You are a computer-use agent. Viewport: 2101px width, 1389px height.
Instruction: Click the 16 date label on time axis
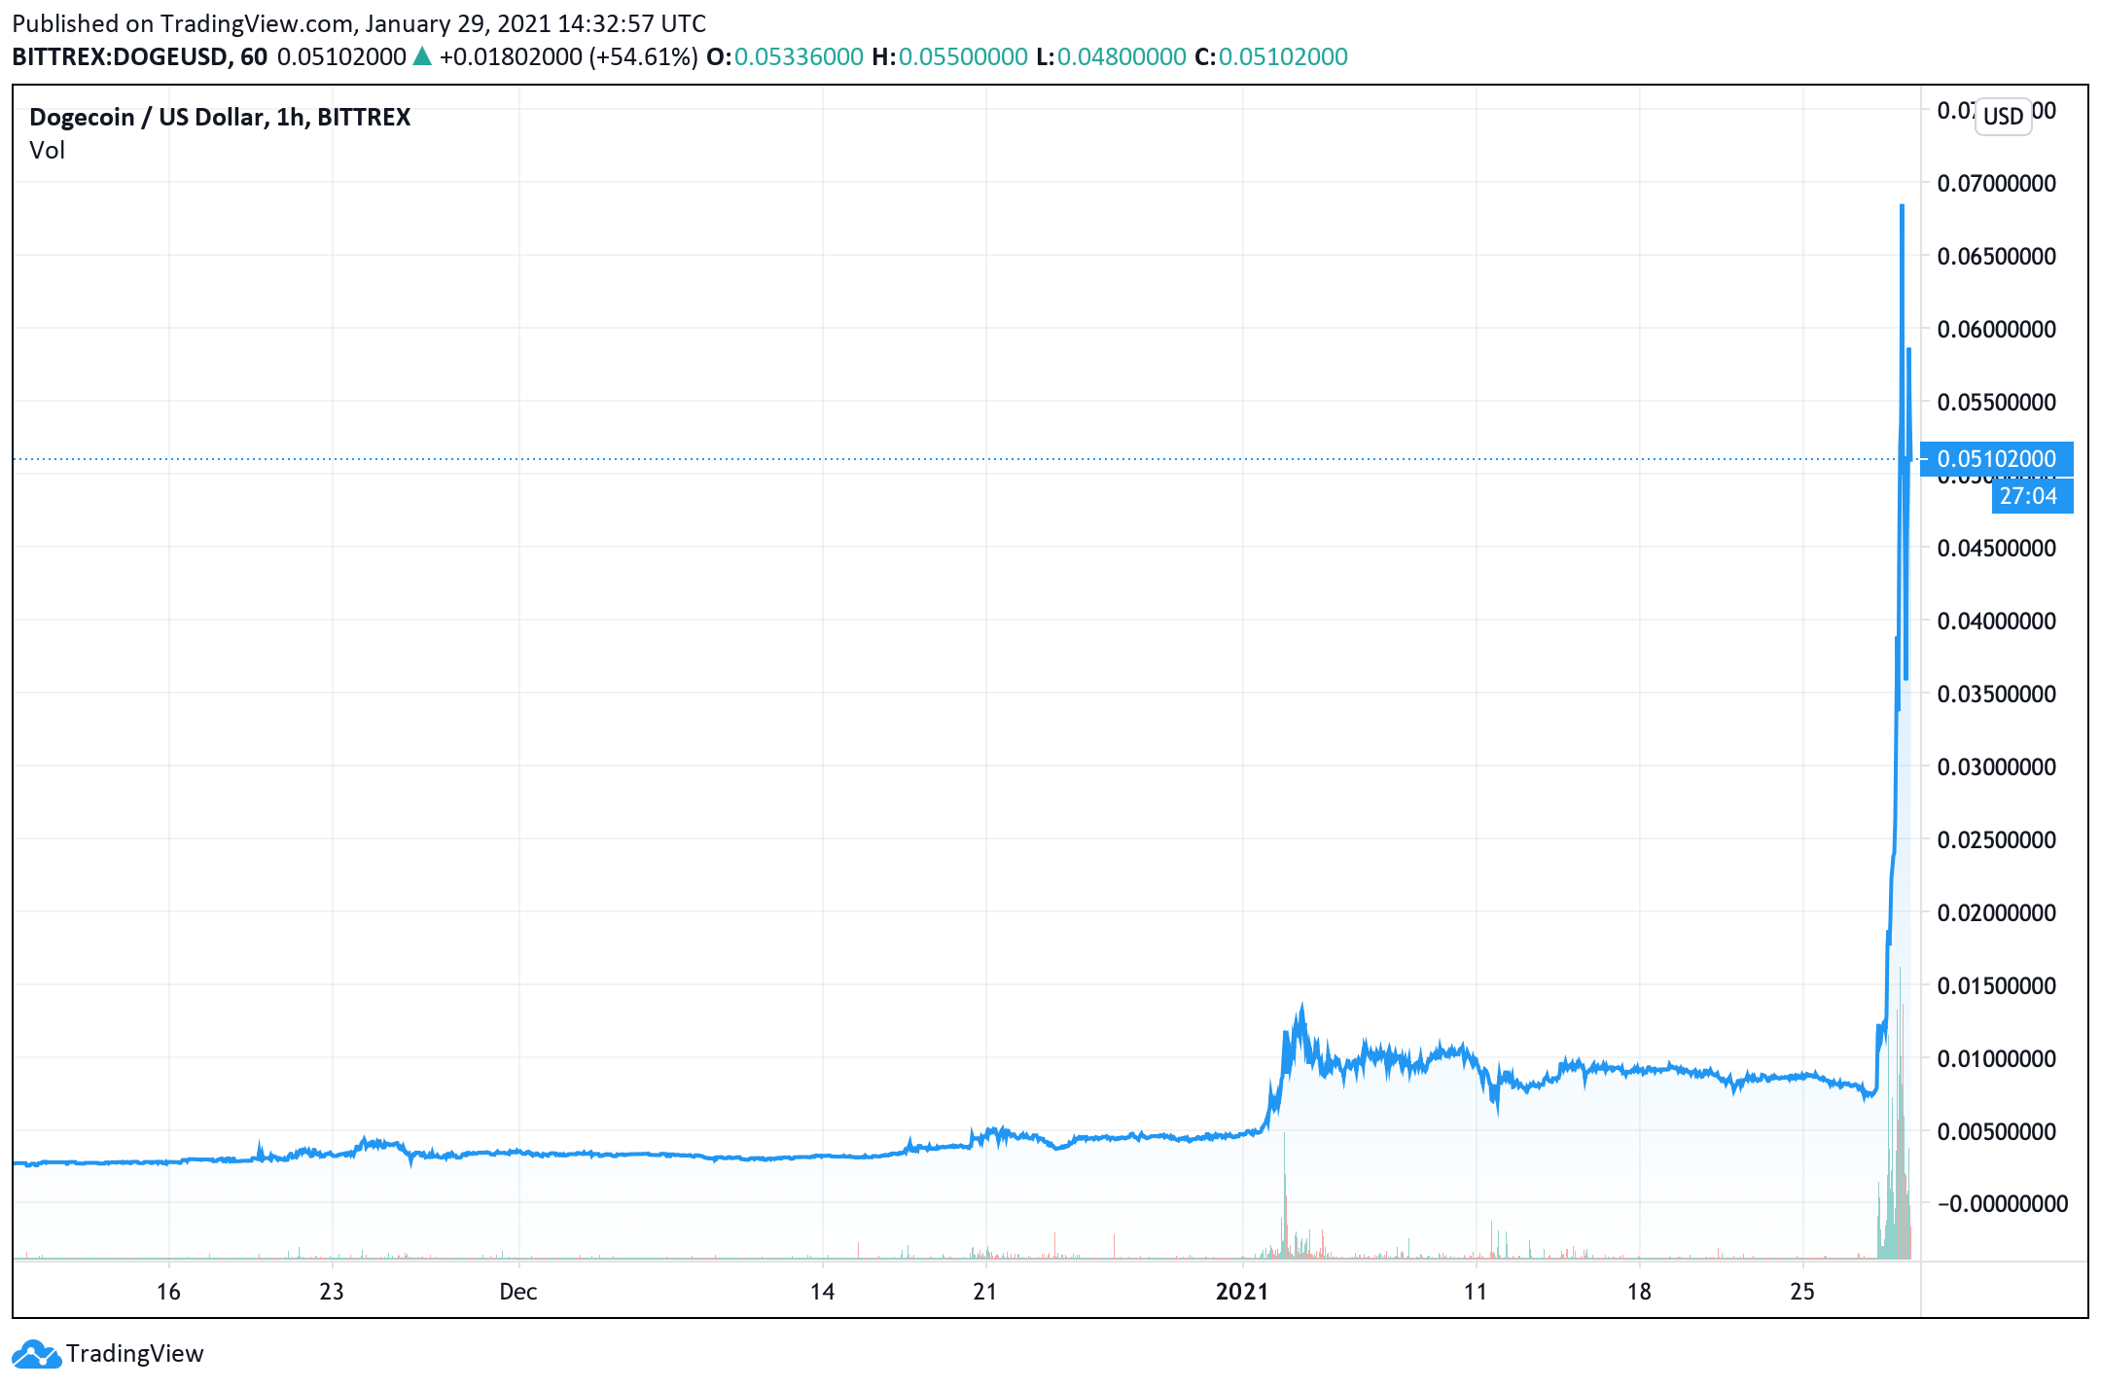point(168,1292)
